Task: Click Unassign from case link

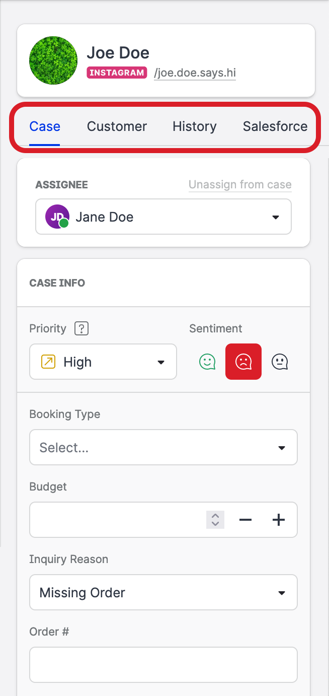Action: [240, 185]
